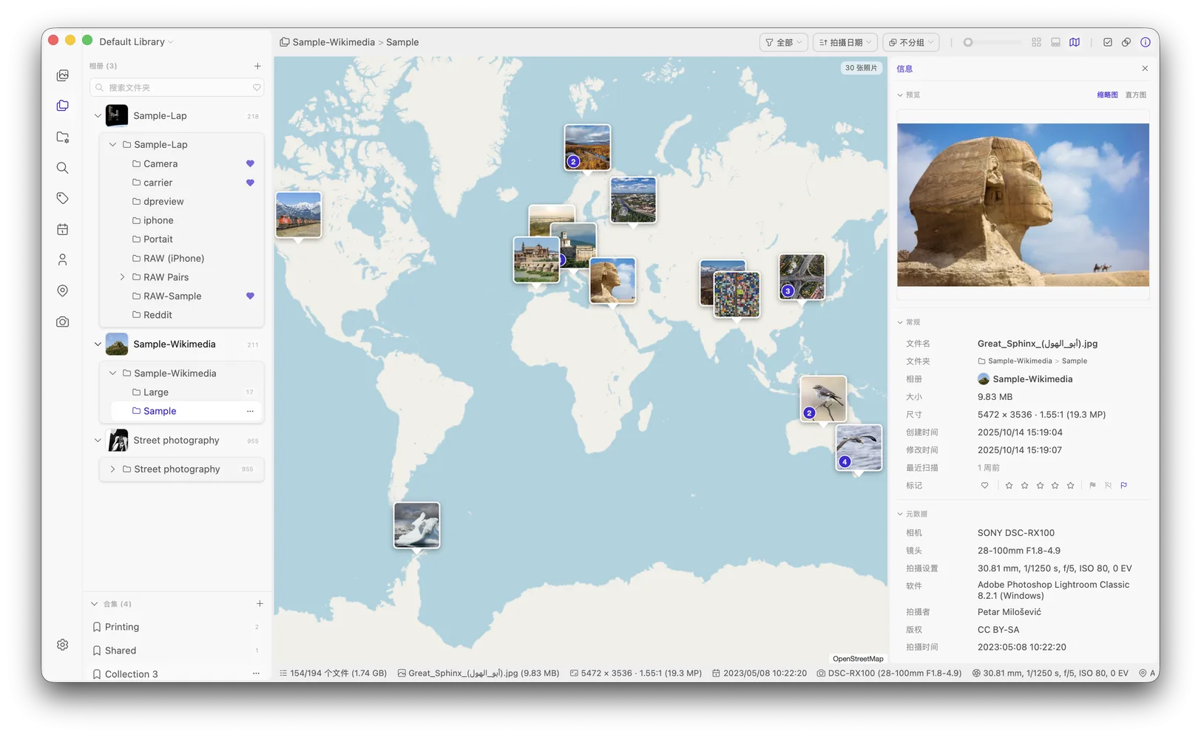Click the 搜索文件夹 search field
1201x737 pixels.
[x=177, y=87]
